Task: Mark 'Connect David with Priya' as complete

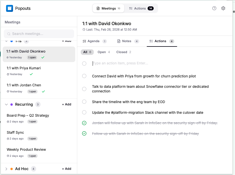Action: (84, 76)
